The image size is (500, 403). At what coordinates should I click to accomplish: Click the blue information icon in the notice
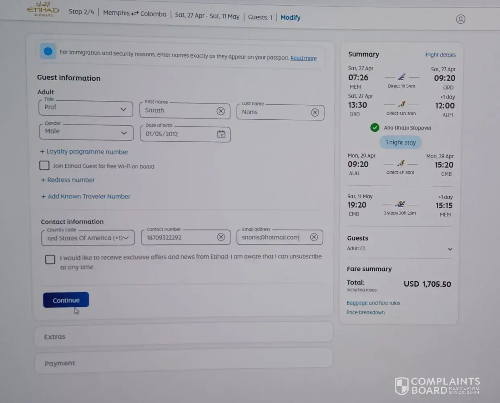pyautogui.click(x=48, y=51)
